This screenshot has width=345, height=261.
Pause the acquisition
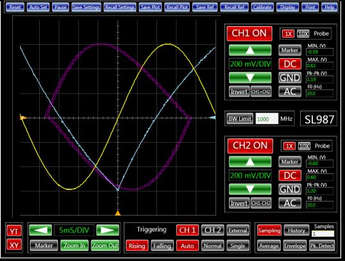click(x=60, y=7)
